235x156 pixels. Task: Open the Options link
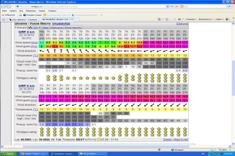[182, 24]
